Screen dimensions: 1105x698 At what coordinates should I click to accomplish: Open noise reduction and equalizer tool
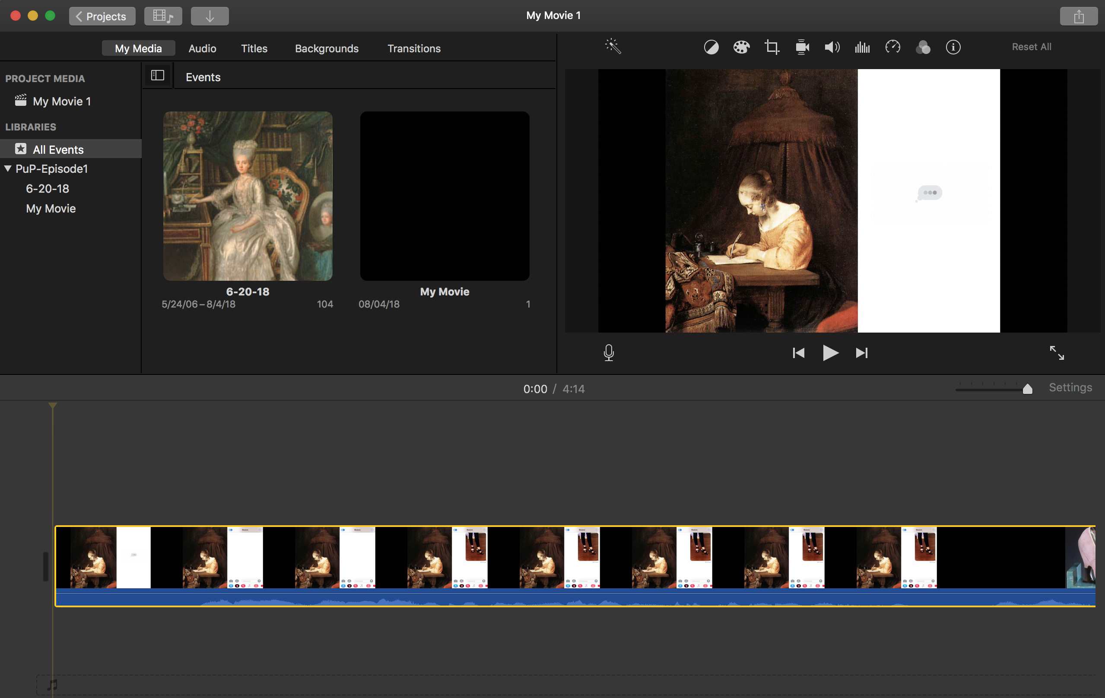tap(862, 47)
